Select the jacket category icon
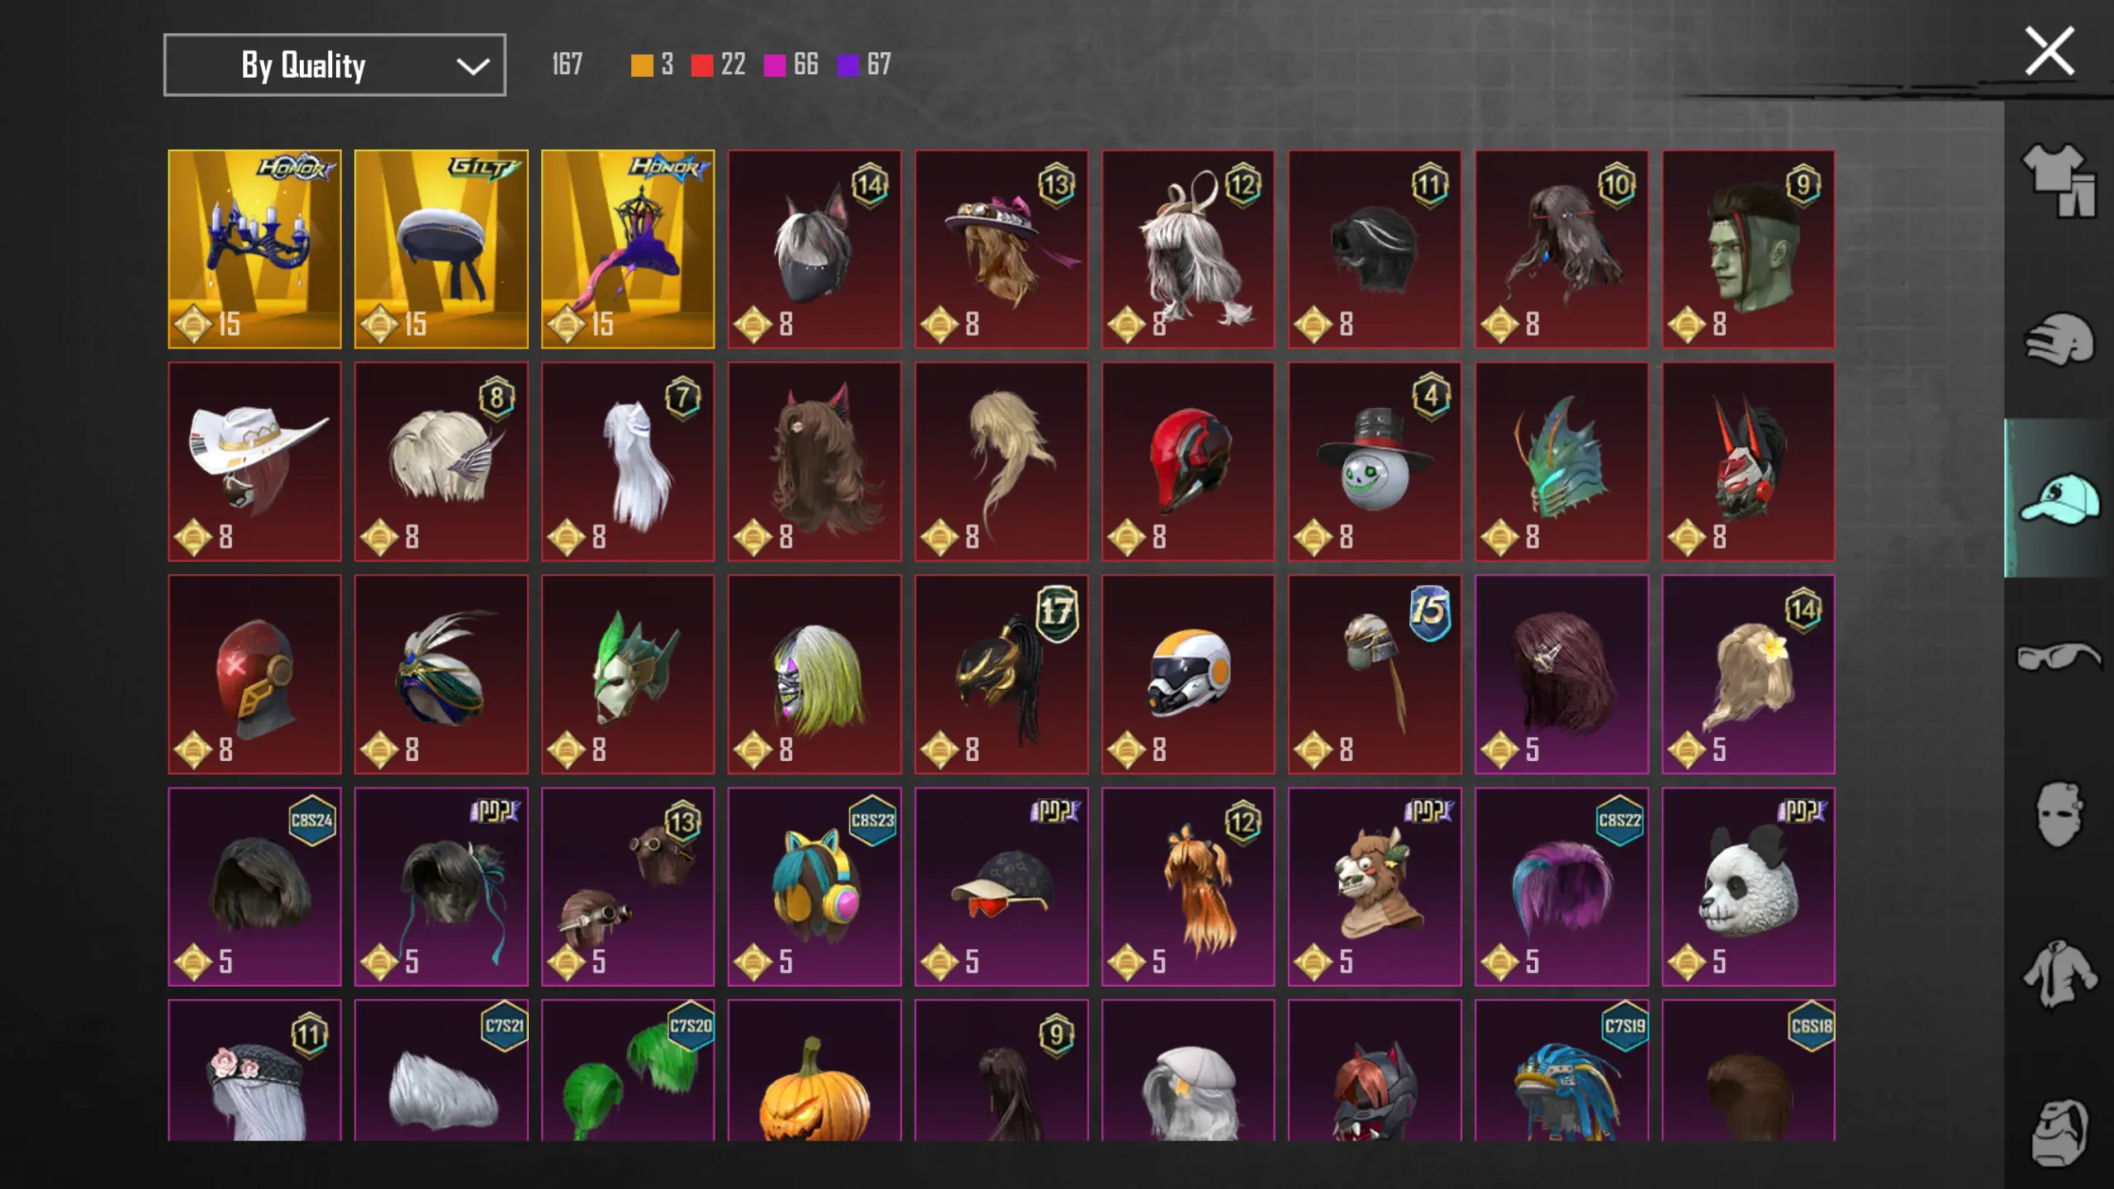2114x1189 pixels. [x=2059, y=975]
